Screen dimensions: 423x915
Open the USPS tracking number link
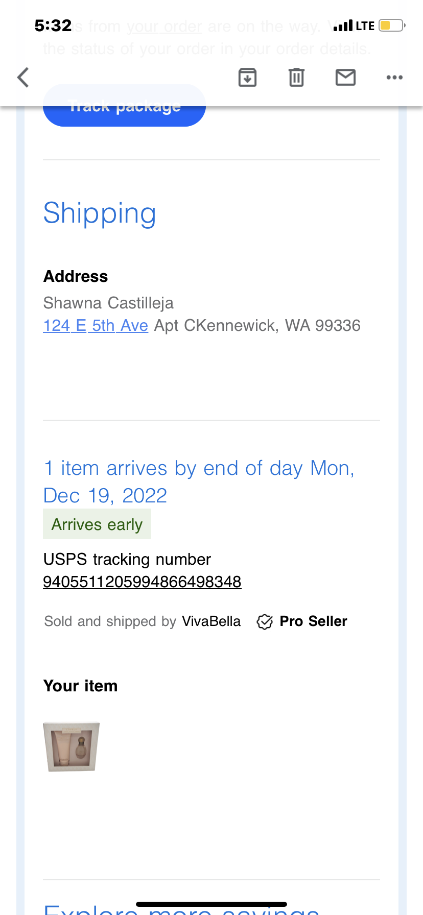click(142, 582)
